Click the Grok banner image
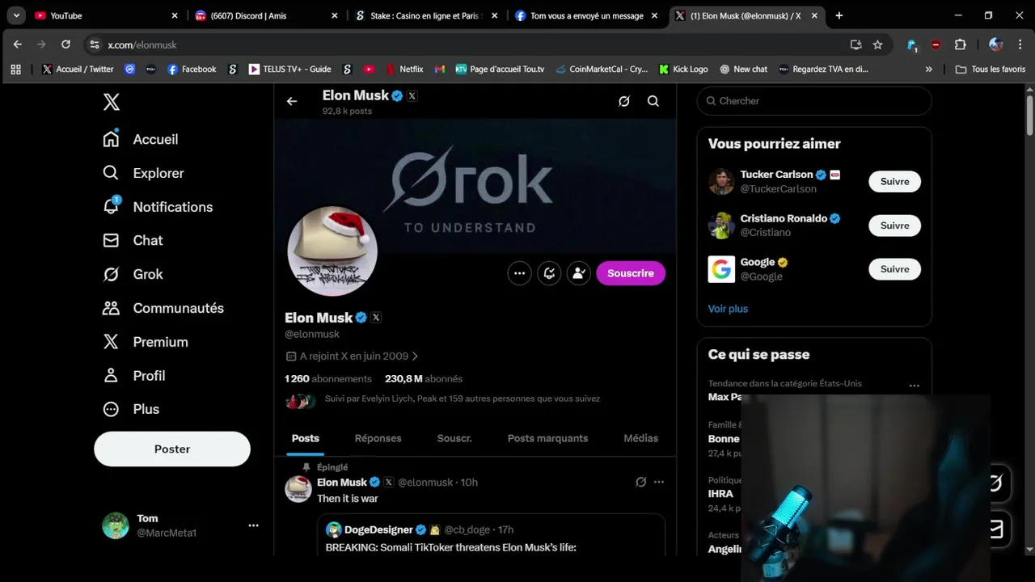The height and width of the screenshot is (582, 1035). [475, 188]
